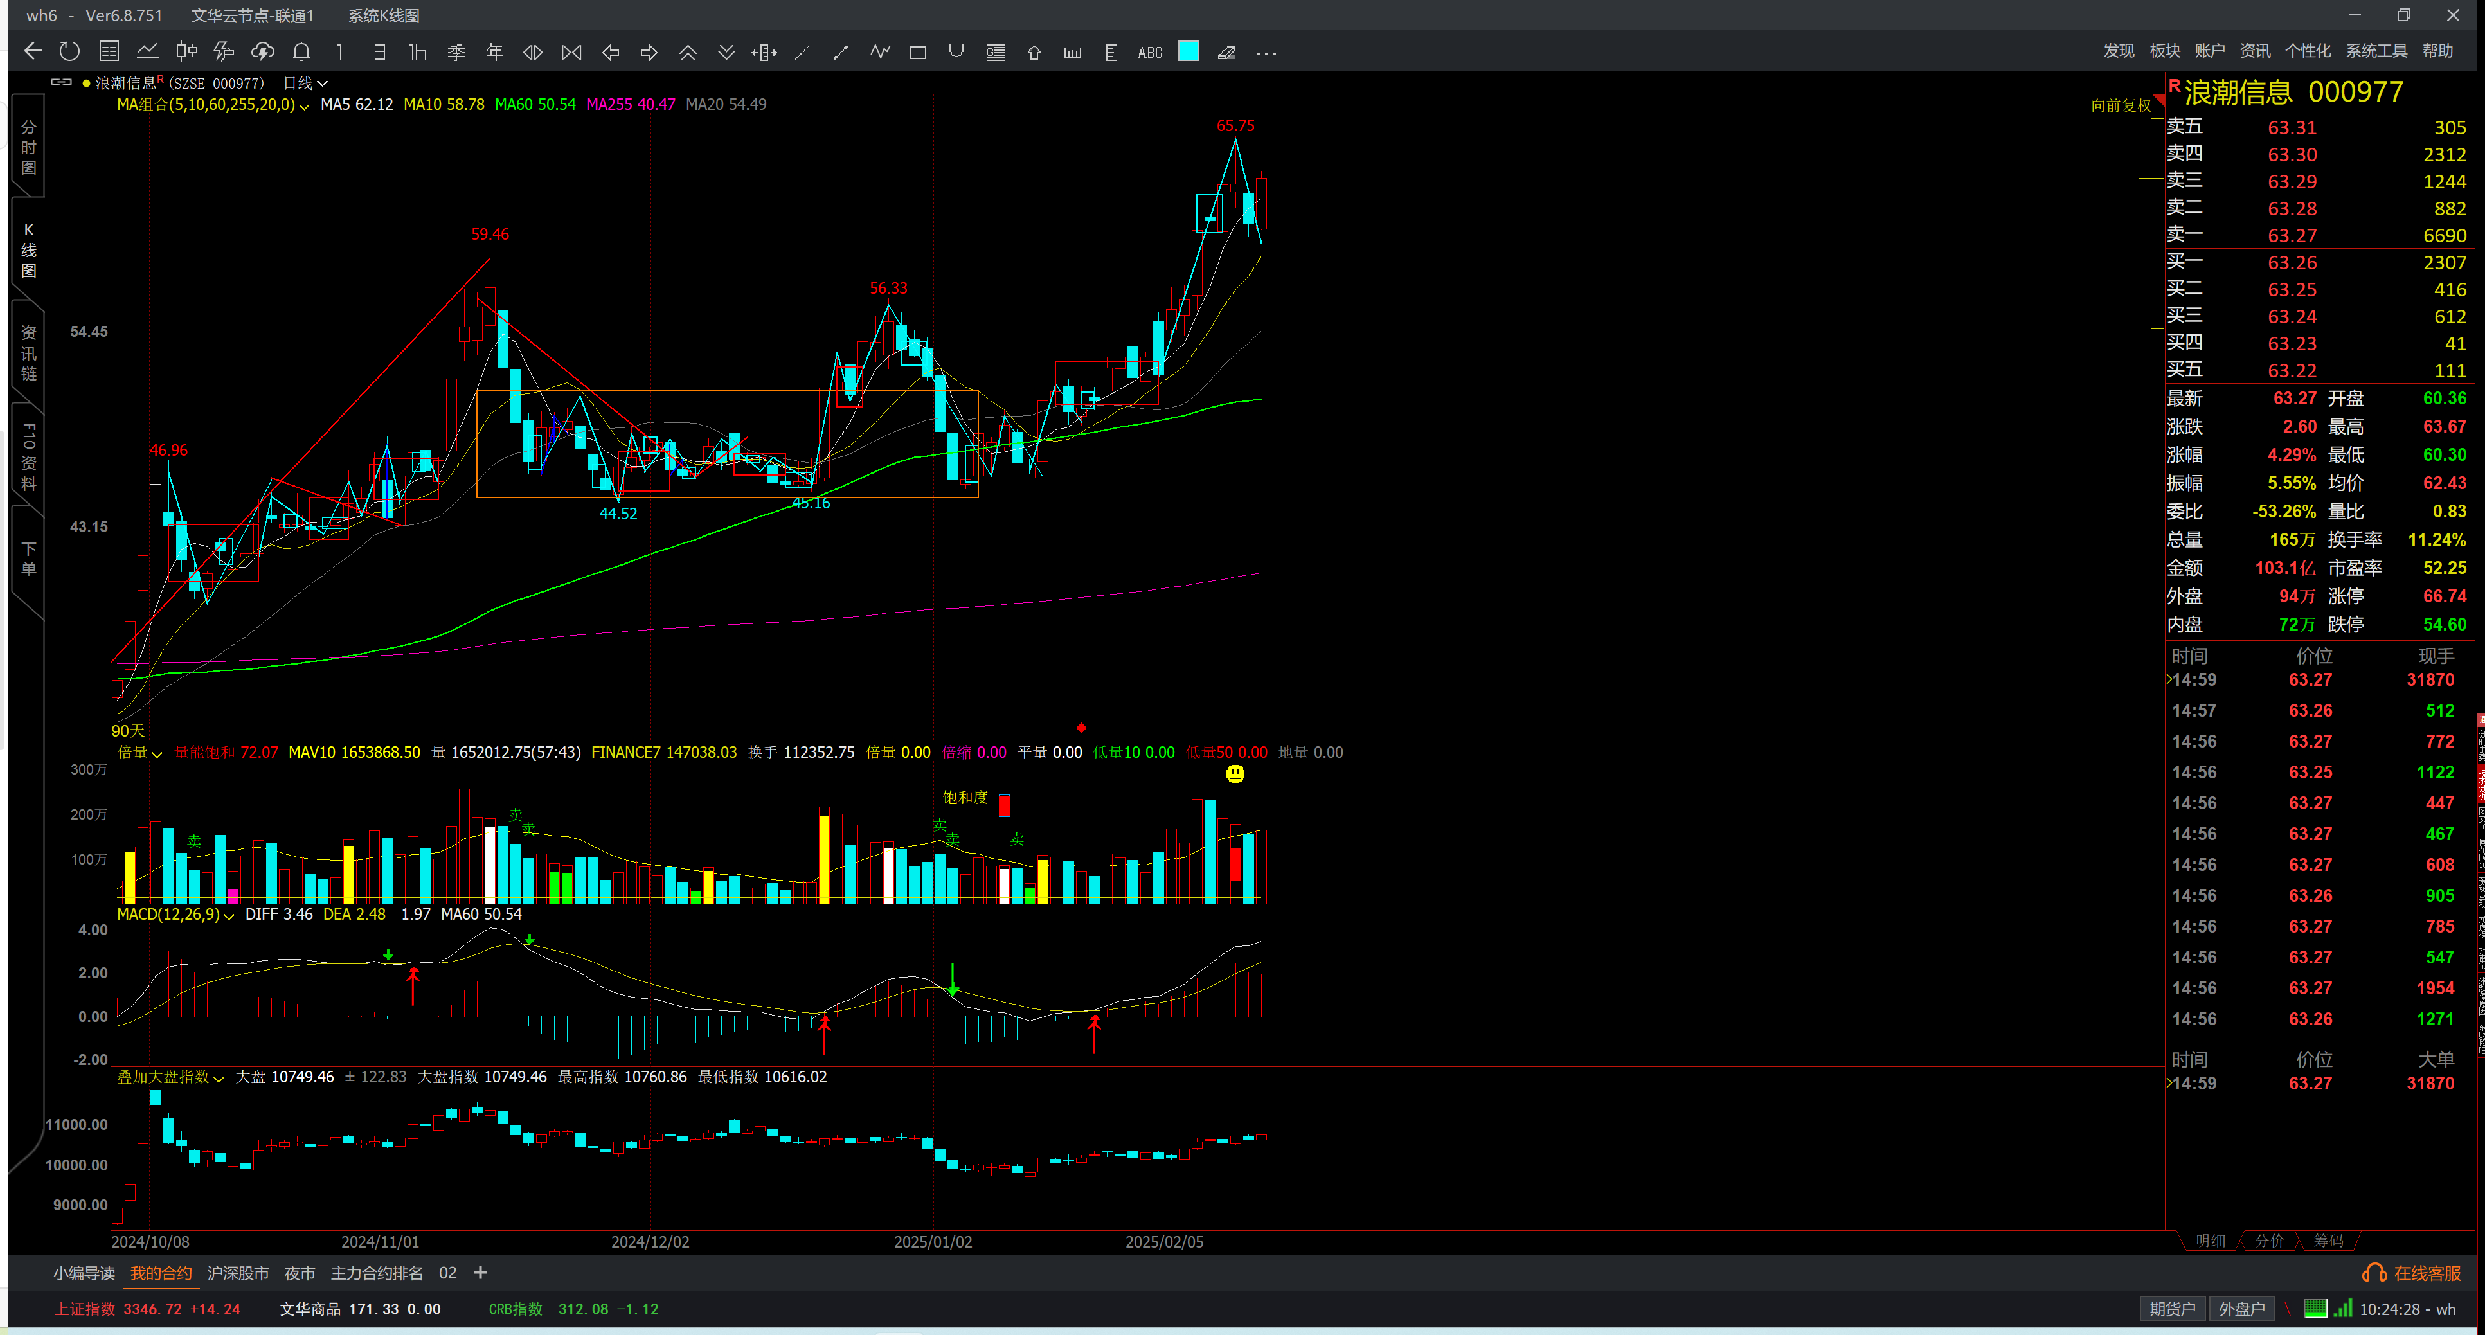Click the compress K-line horizontally icon
Screen dimensions: 2485x1335
pos(571,52)
